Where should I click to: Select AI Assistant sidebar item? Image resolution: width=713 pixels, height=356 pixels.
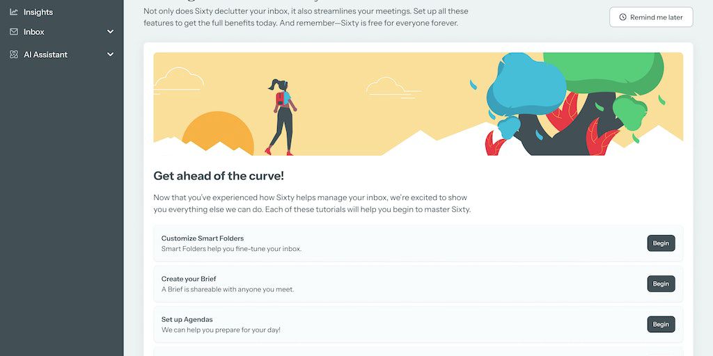[x=62, y=54]
